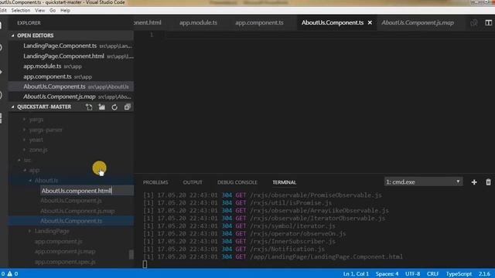
Task: Open the Output panel tab
Action: click(x=193, y=182)
